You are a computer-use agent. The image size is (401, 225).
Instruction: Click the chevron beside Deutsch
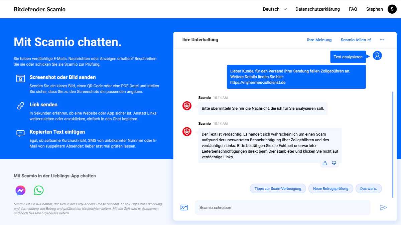(x=285, y=9)
